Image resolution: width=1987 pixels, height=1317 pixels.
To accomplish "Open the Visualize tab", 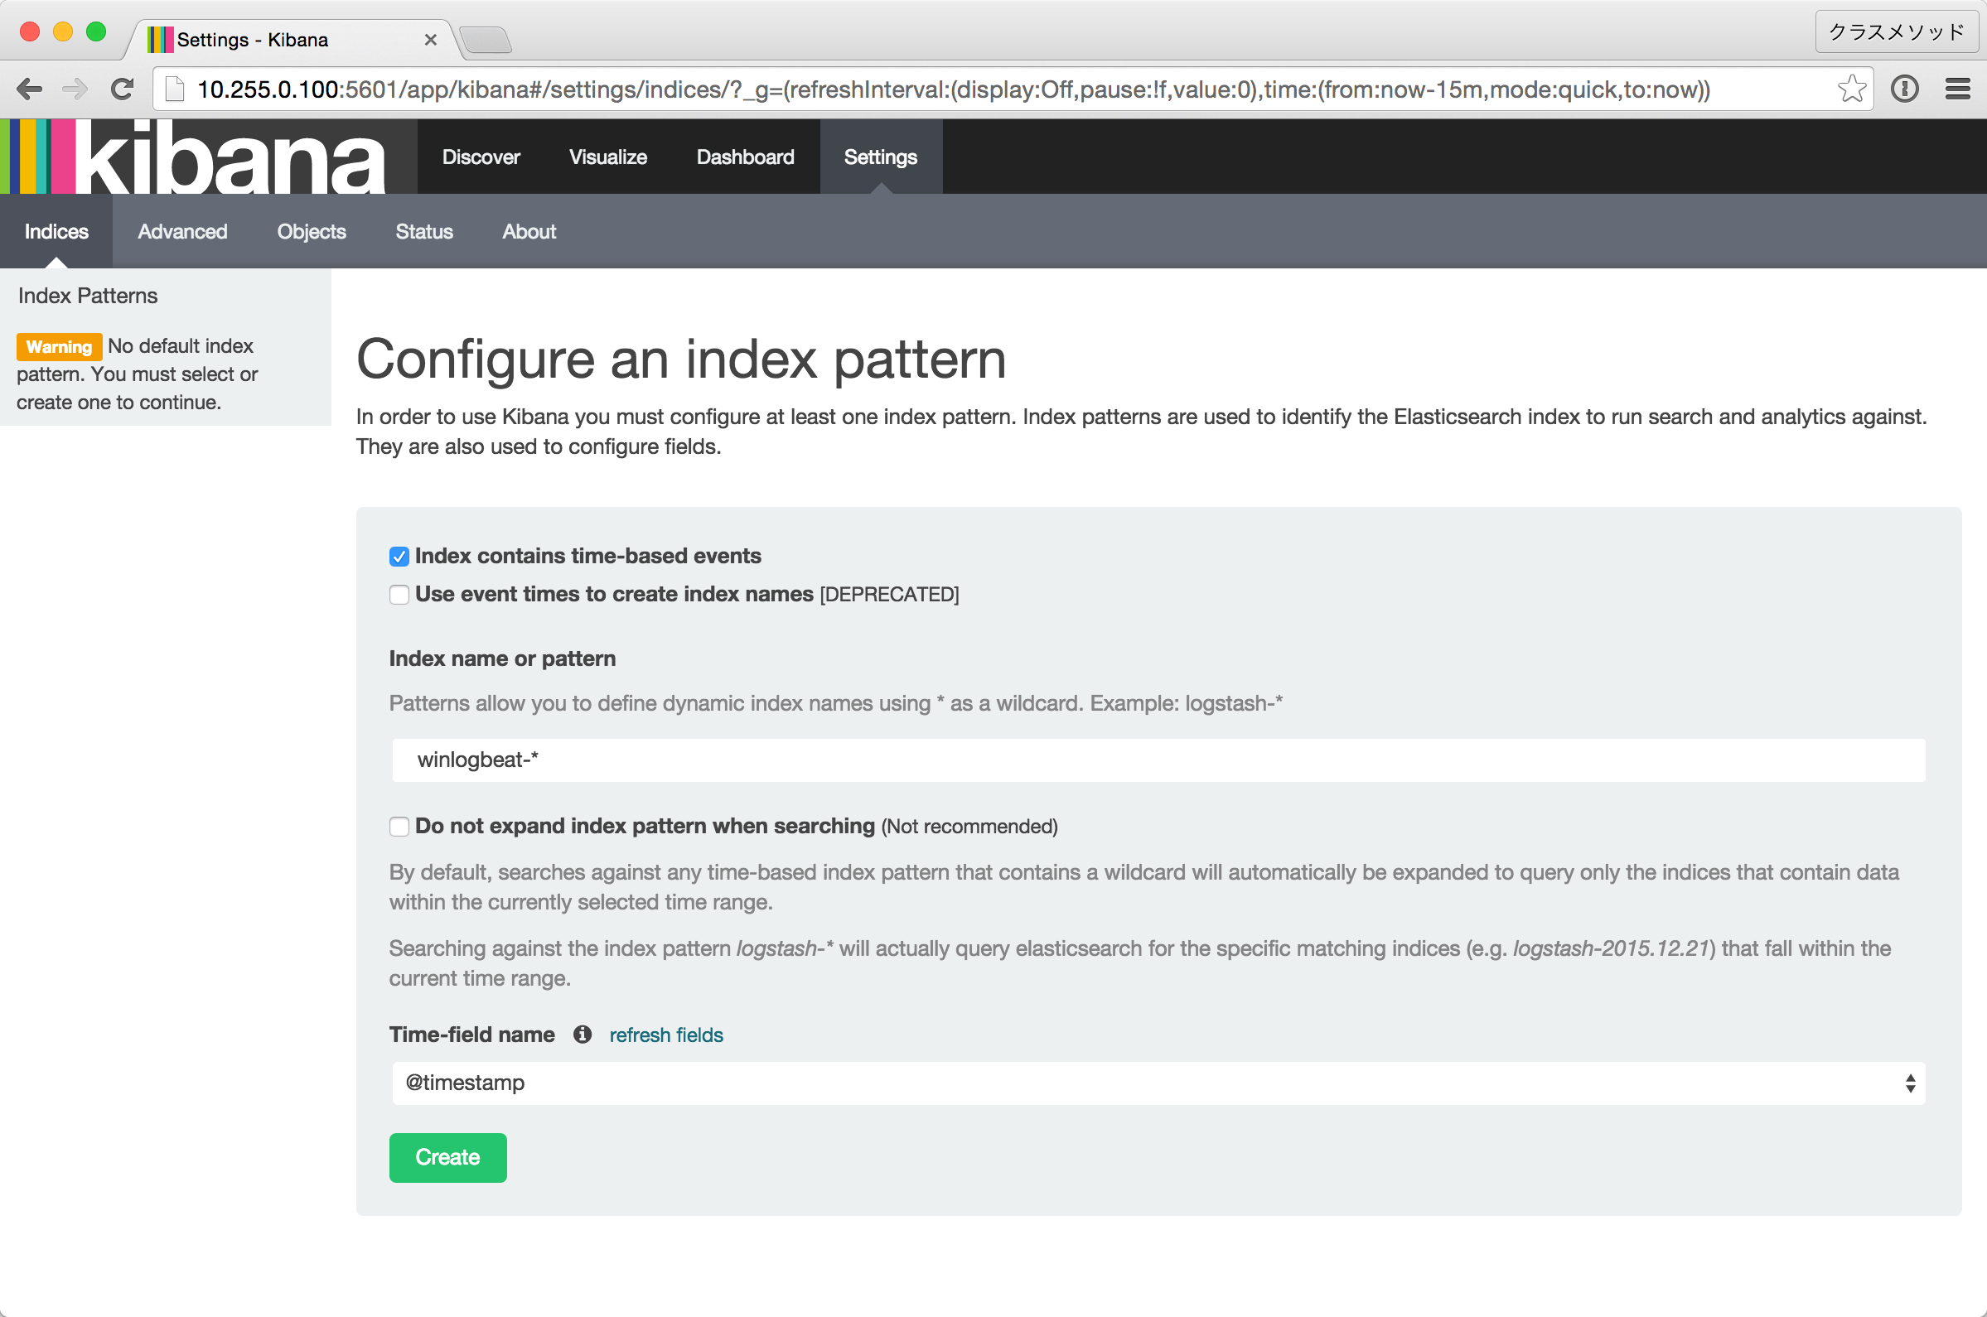I will tap(607, 157).
